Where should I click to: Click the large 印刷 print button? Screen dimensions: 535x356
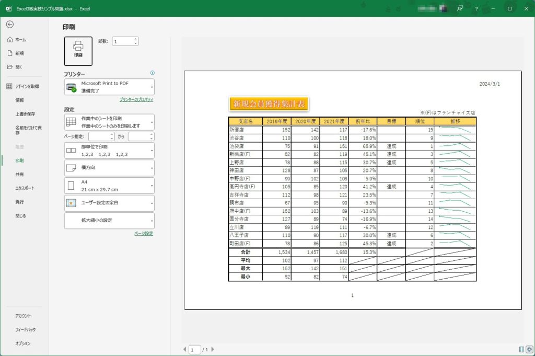78,51
